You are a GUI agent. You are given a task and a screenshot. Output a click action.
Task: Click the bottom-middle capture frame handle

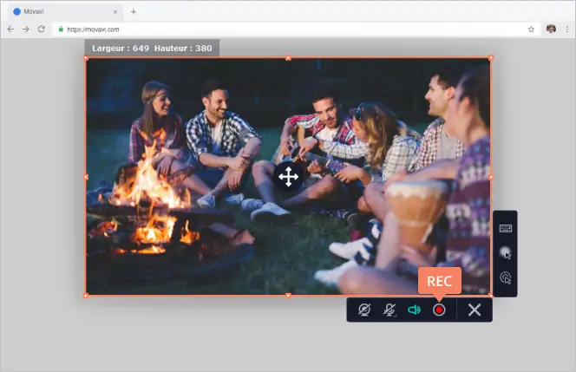tap(288, 295)
